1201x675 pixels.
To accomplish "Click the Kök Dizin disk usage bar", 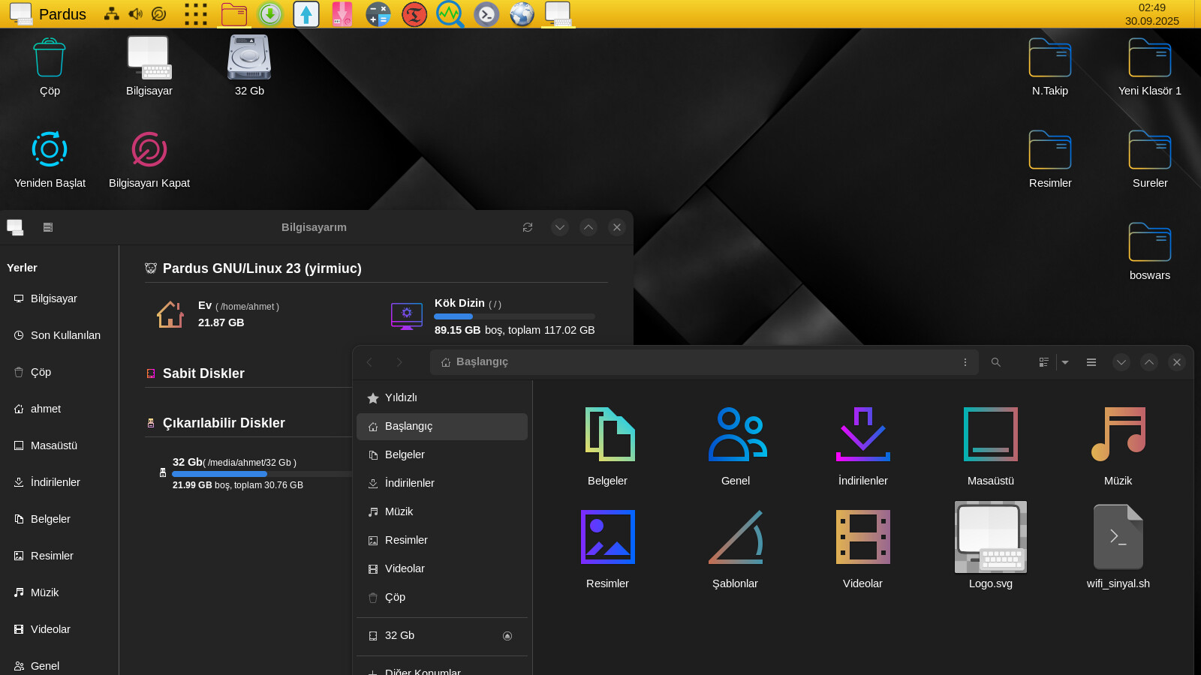I will coord(514,316).
